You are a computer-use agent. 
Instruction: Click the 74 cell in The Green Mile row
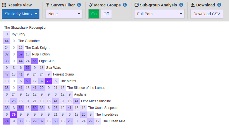pyautogui.click(x=7, y=121)
